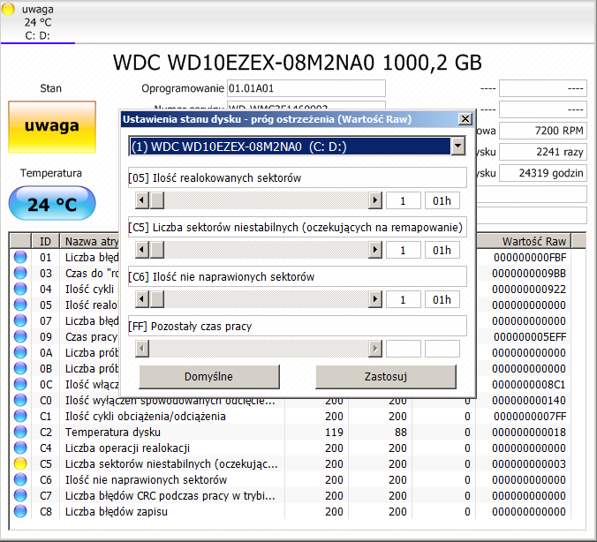Viewport: 597px width, 542px height.
Task: Click raw value 000000000FBF of attribute 01
Action: (x=530, y=258)
